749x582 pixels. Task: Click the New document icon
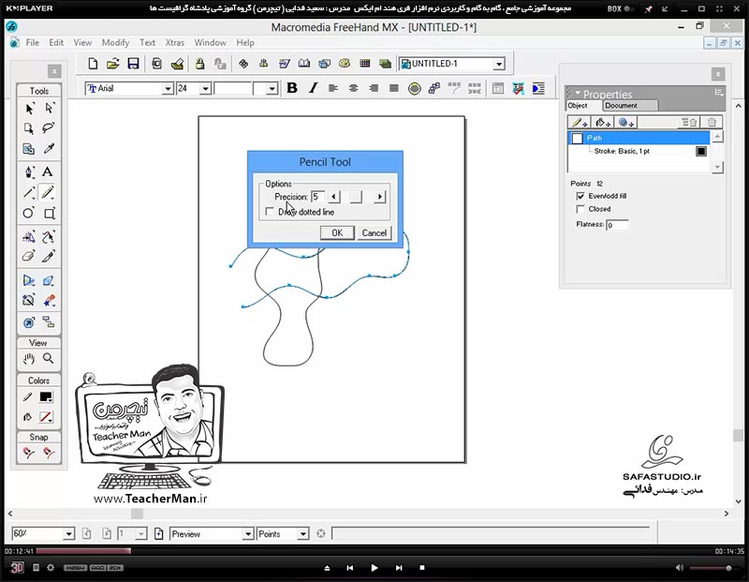pos(93,64)
